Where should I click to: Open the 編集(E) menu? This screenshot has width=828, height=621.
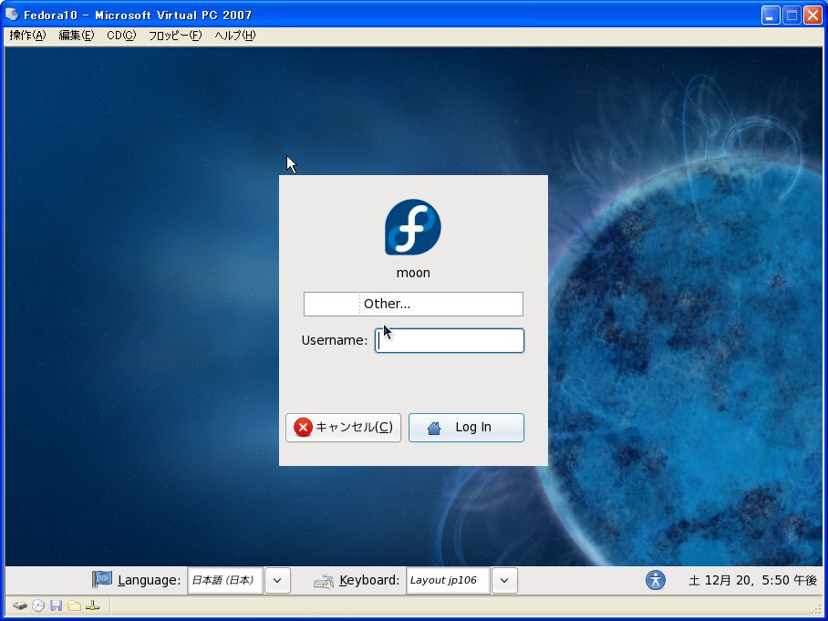pyautogui.click(x=76, y=36)
